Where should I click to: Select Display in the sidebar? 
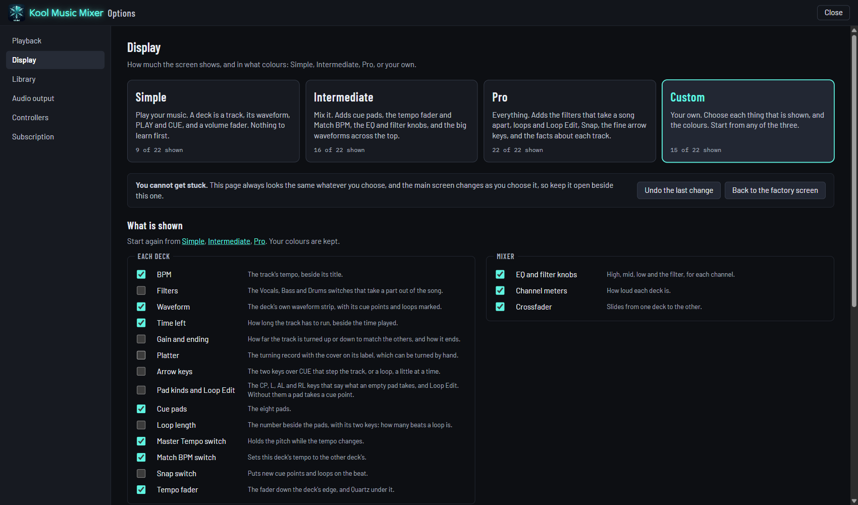coord(56,60)
